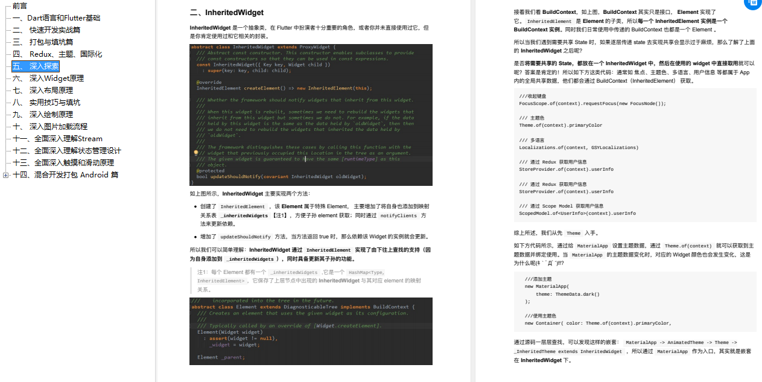The height and width of the screenshot is (382, 762).
Task: Open 四、Redux、主题、国际化 bookmark
Action: tap(57, 54)
